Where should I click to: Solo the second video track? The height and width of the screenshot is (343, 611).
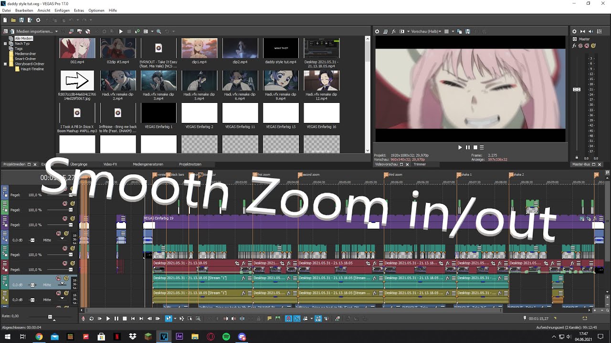tap(73, 203)
